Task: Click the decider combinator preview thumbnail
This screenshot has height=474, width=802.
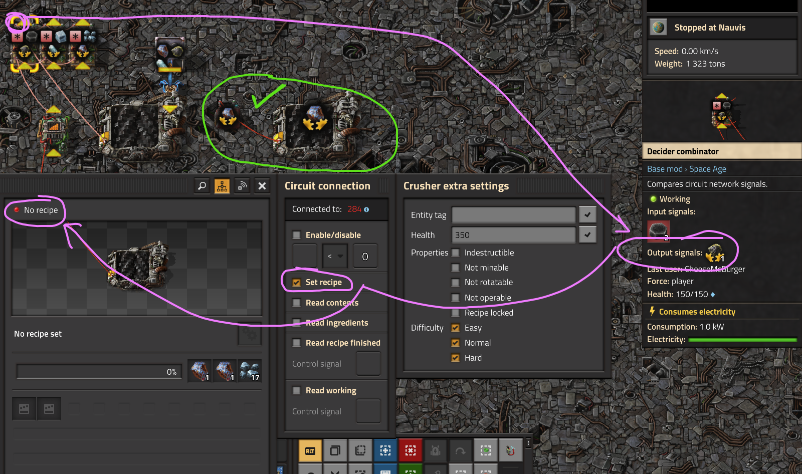Action: click(x=722, y=111)
